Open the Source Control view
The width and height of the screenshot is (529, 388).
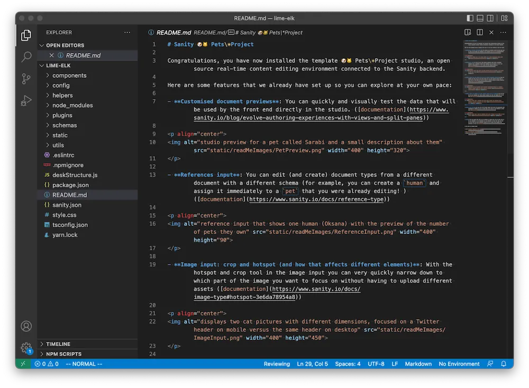(x=26, y=78)
